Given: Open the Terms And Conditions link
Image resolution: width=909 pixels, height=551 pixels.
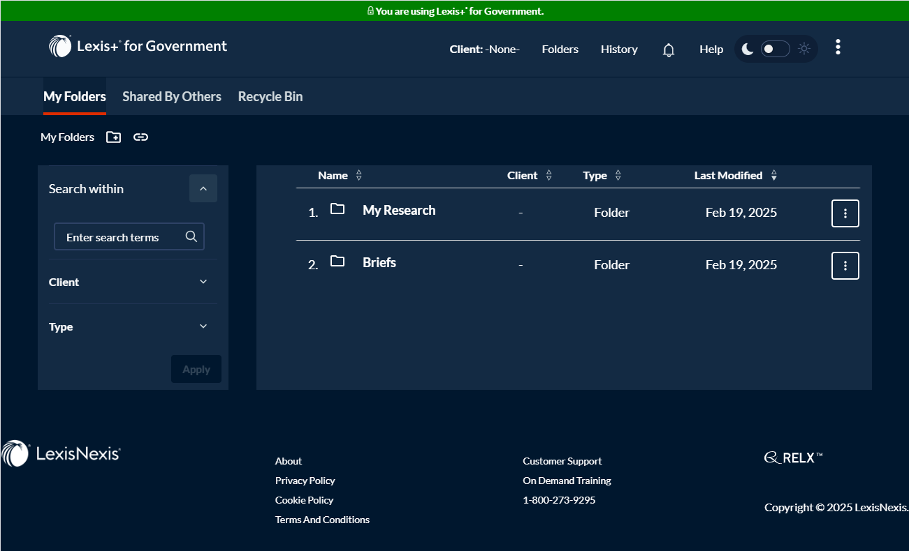Looking at the screenshot, I should coord(322,520).
